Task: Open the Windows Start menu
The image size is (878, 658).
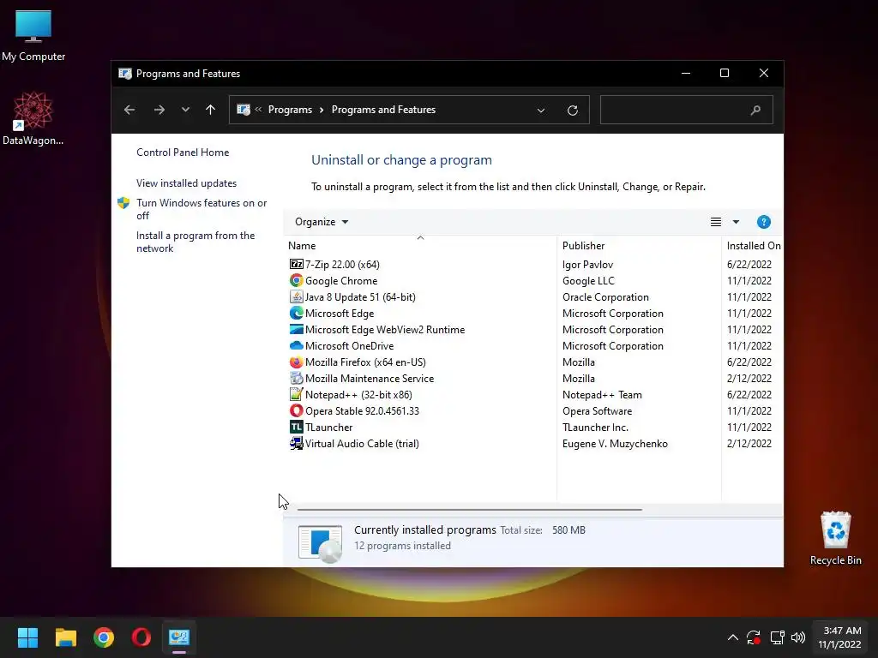Action: pyautogui.click(x=27, y=637)
